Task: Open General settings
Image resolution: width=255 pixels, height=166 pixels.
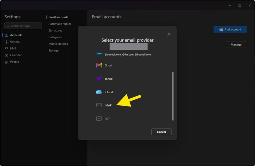Action: click(15, 42)
